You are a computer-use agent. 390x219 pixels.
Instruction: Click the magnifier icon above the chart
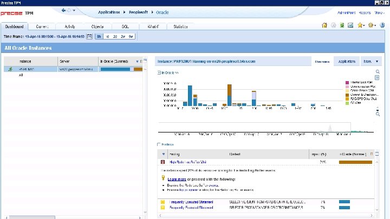point(378,72)
